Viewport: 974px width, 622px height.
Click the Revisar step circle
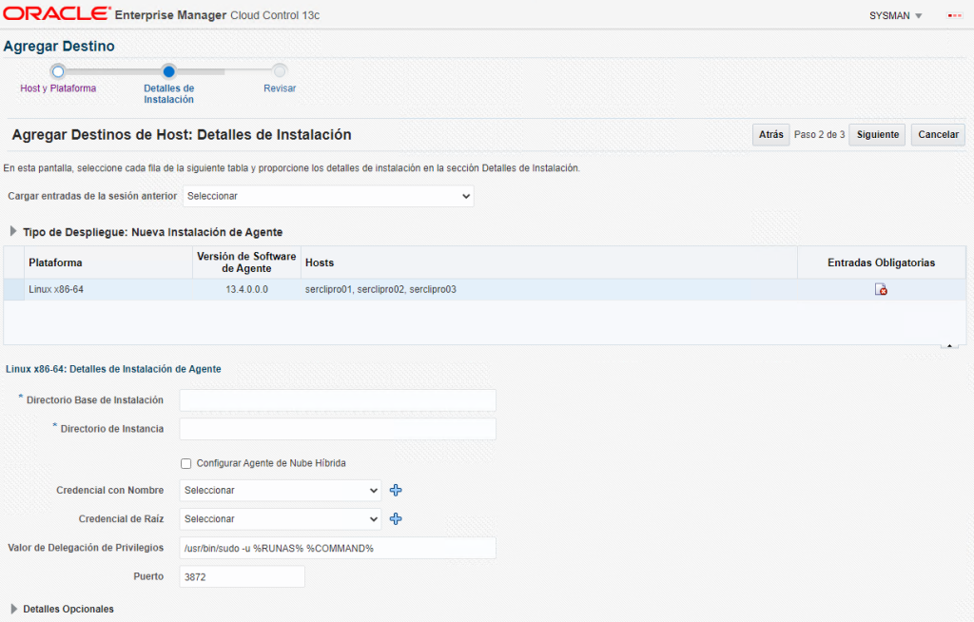[280, 70]
